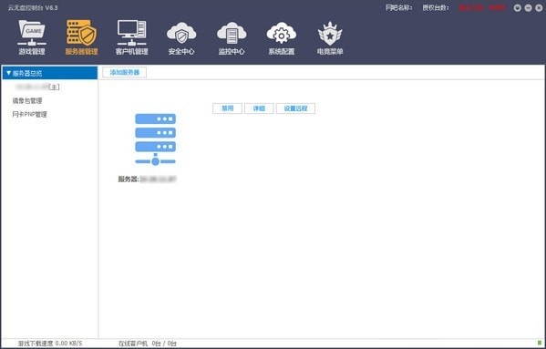Select the main server [主] entry in the tree
This screenshot has height=349, width=546.
click(x=37, y=87)
